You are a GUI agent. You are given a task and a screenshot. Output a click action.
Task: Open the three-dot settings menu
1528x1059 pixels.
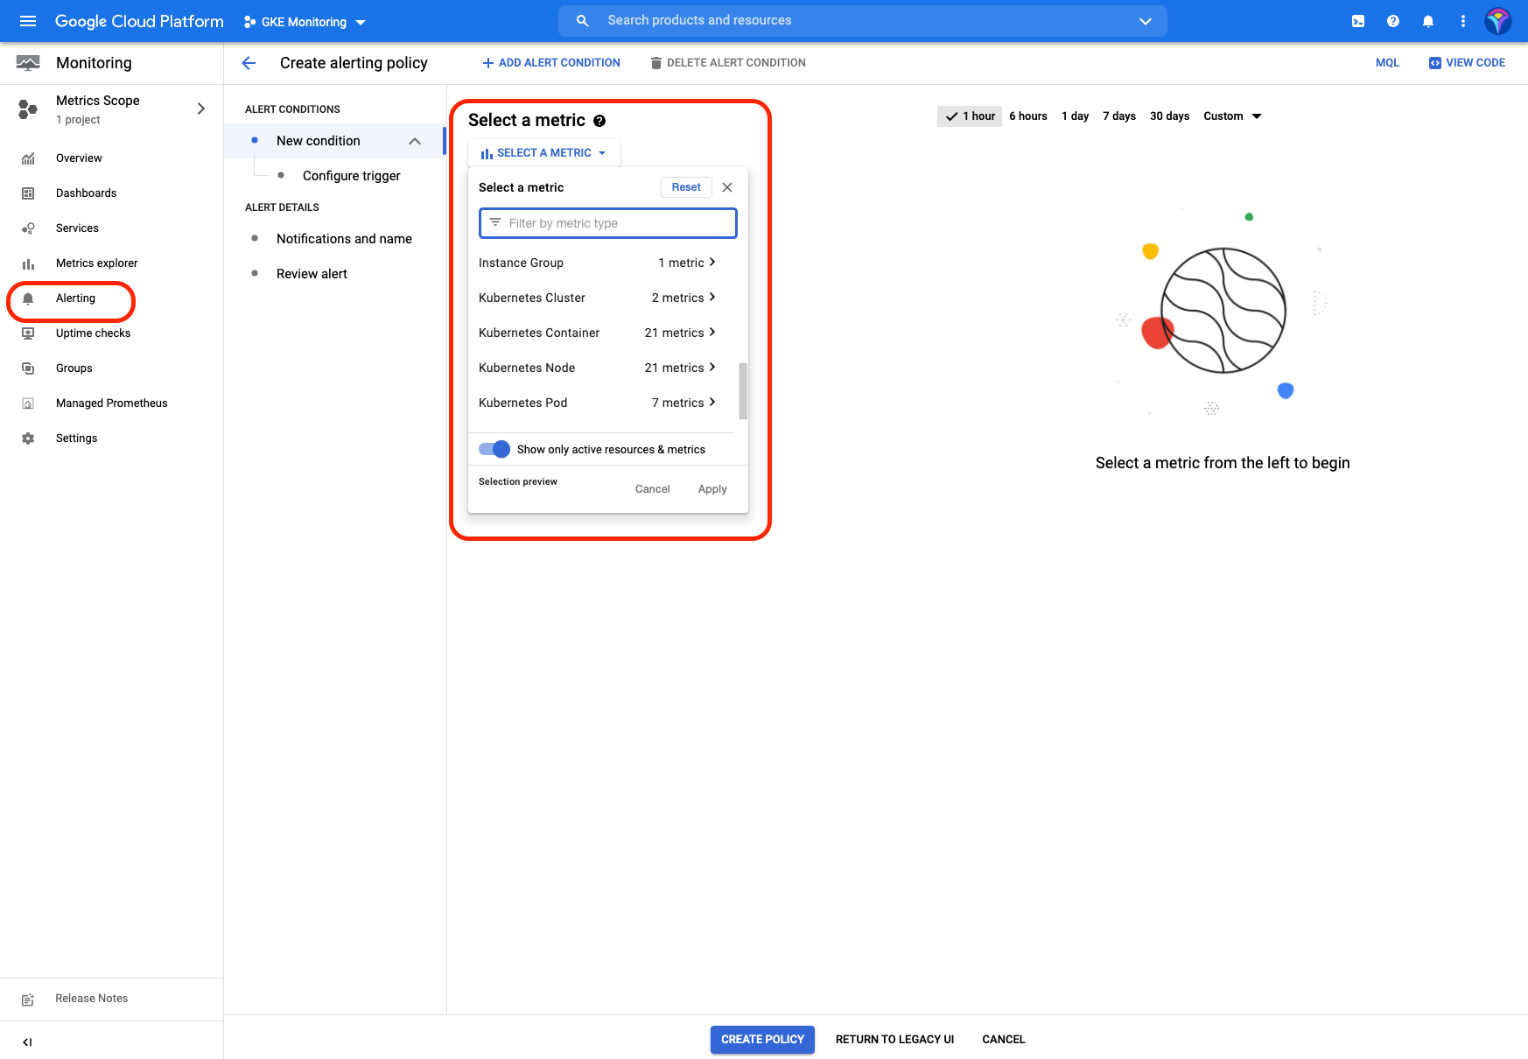pyautogui.click(x=1463, y=21)
